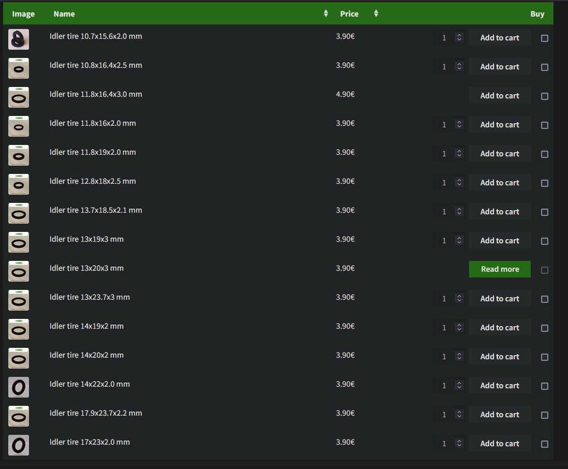568x469 pixels.
Task: Tick checkbox for Idler tire 13x19x3 mm
Action: pyautogui.click(x=545, y=241)
